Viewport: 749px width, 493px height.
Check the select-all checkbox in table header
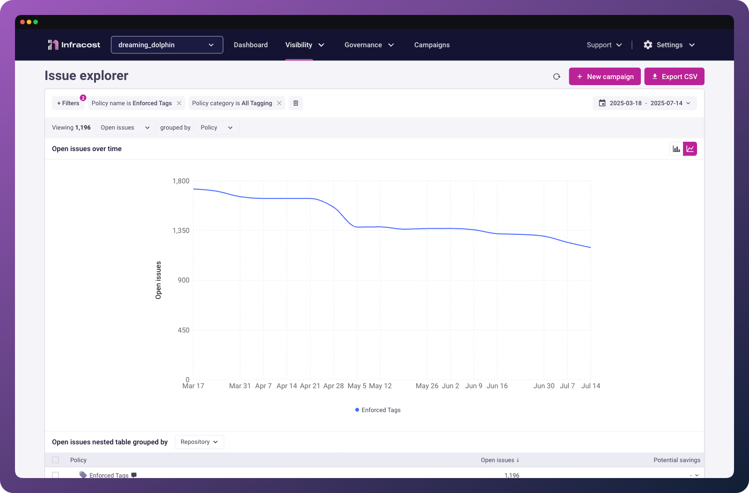[56, 460]
